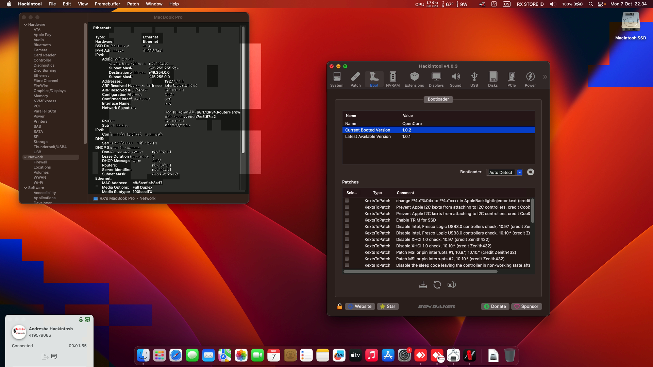Click the bootloader settings round icon

[x=531, y=172]
